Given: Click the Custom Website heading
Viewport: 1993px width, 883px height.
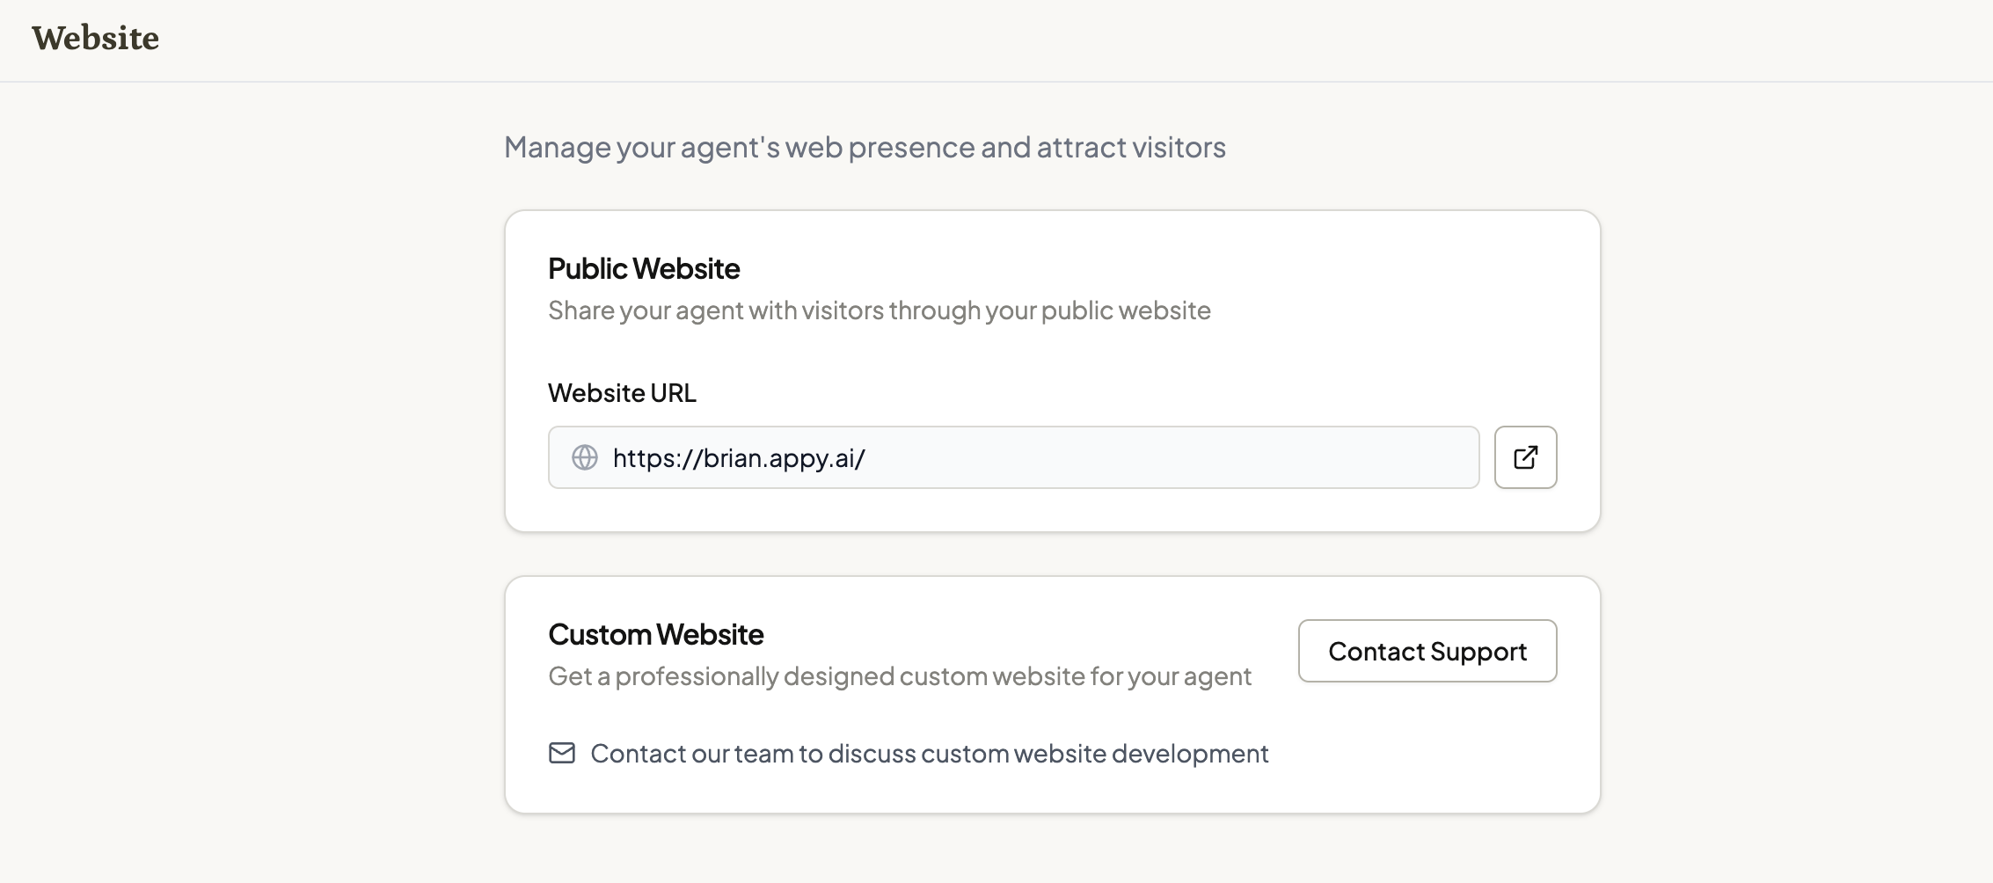Looking at the screenshot, I should (656, 634).
